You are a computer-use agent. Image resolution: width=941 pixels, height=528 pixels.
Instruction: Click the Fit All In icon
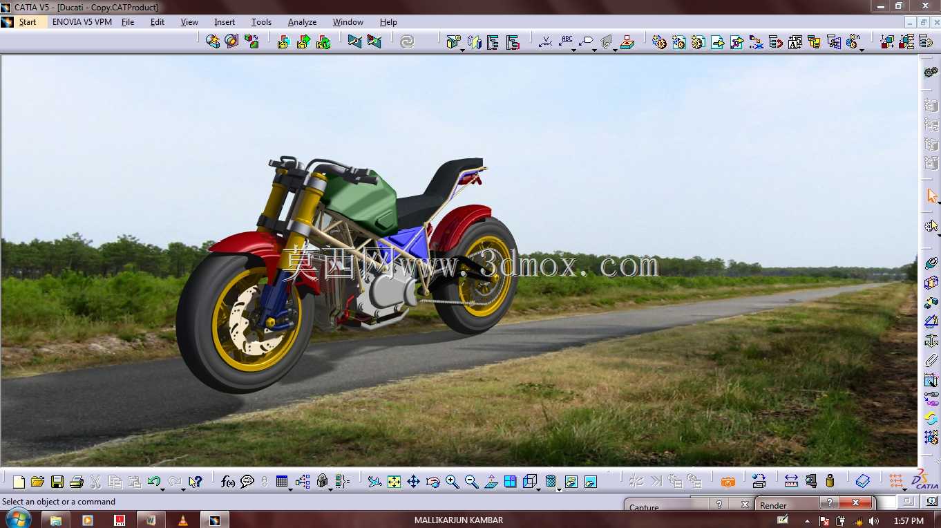[x=394, y=482]
